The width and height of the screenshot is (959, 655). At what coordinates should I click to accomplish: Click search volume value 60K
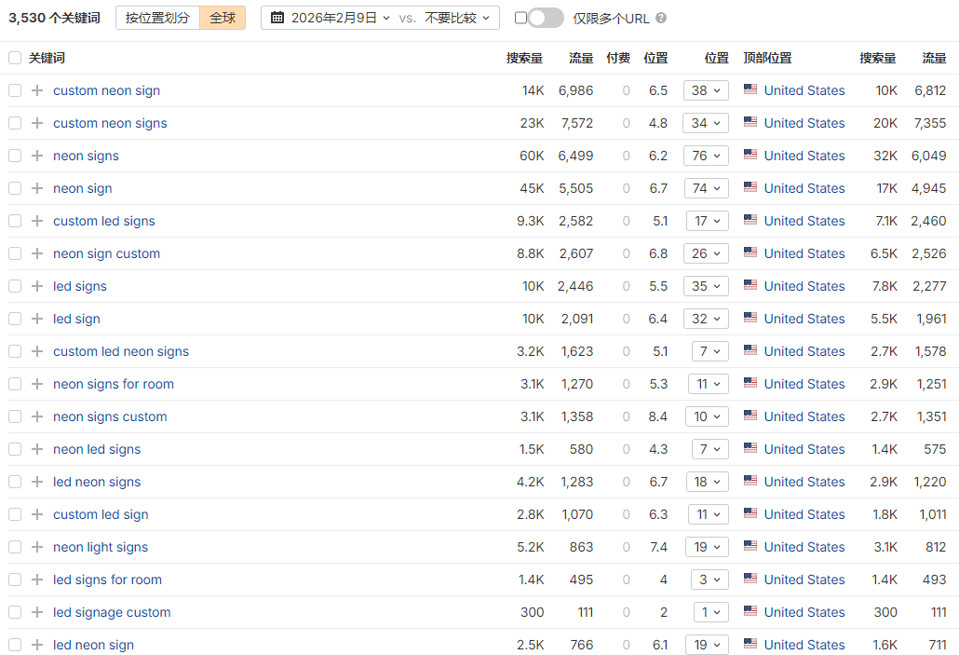532,156
